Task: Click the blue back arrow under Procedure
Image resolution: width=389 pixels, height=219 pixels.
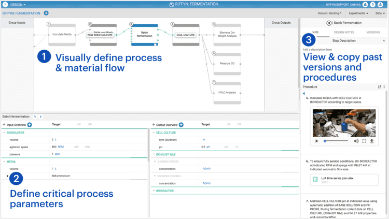Action: coord(304,93)
